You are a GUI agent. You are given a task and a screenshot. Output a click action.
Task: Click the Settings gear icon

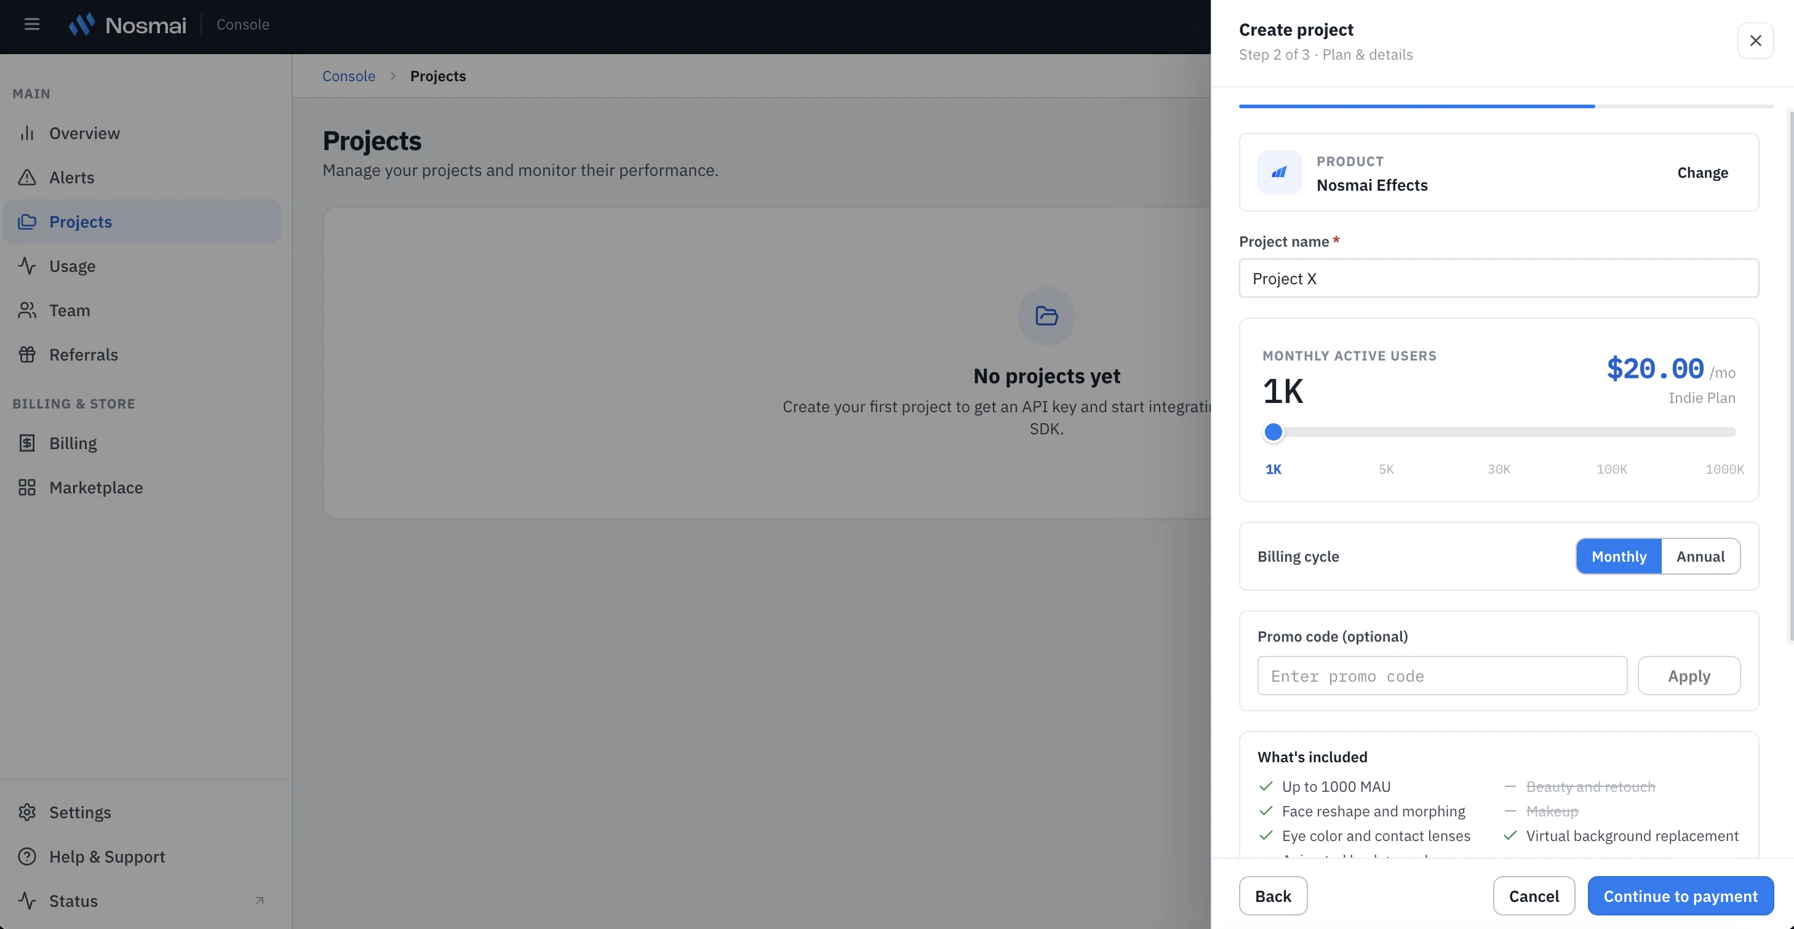point(27,812)
